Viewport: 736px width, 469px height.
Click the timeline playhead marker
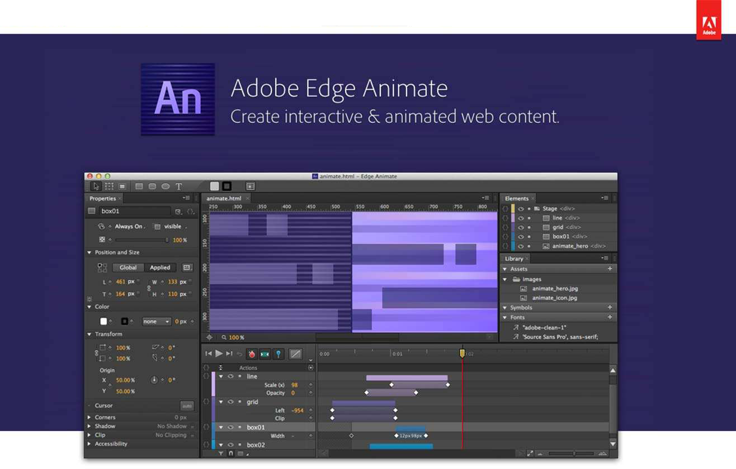pos(462,353)
